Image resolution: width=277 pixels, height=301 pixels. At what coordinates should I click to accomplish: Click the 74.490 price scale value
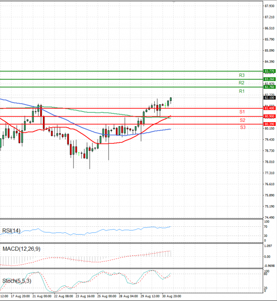(270, 218)
